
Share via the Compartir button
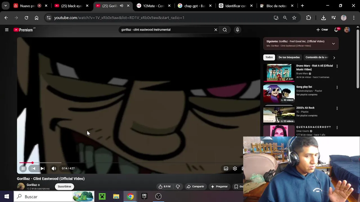(195, 187)
